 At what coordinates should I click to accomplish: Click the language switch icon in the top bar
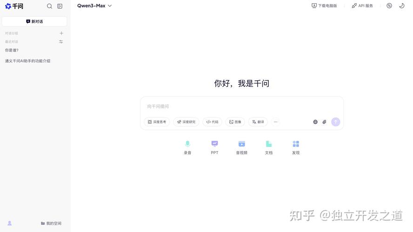[x=389, y=6]
